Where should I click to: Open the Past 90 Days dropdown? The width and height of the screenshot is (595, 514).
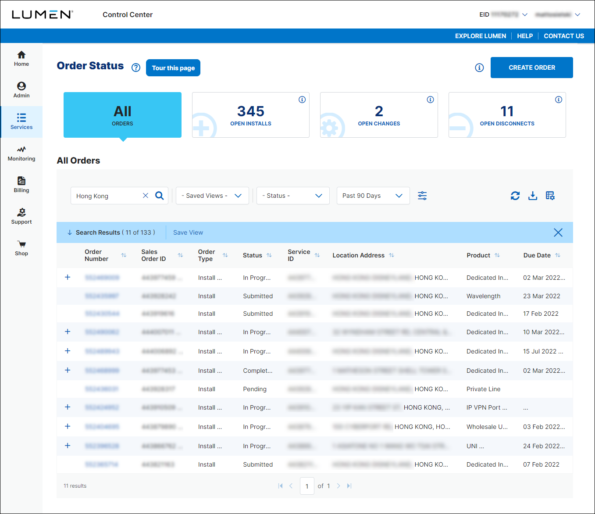tap(373, 196)
